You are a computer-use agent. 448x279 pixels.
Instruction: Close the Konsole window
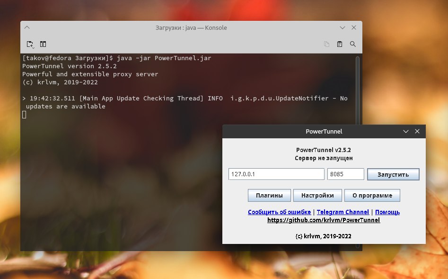coord(354,27)
